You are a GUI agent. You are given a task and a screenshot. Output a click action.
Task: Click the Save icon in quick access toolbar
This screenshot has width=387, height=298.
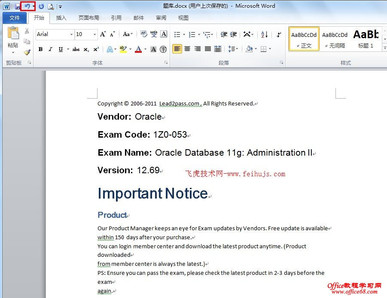[18, 7]
